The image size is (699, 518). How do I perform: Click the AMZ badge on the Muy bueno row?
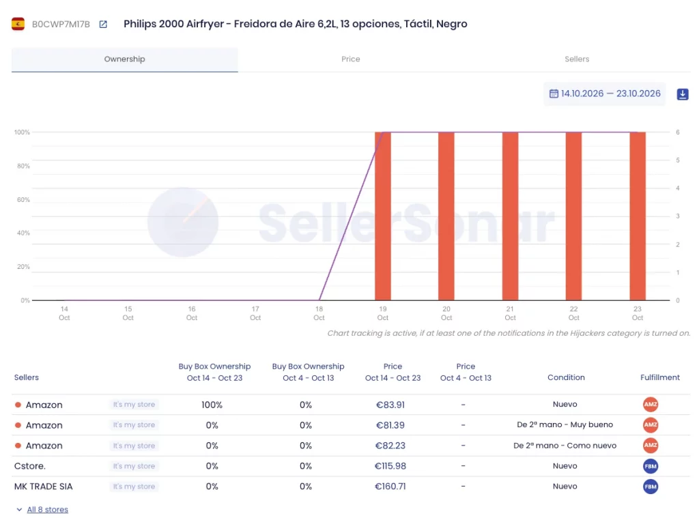pos(651,425)
